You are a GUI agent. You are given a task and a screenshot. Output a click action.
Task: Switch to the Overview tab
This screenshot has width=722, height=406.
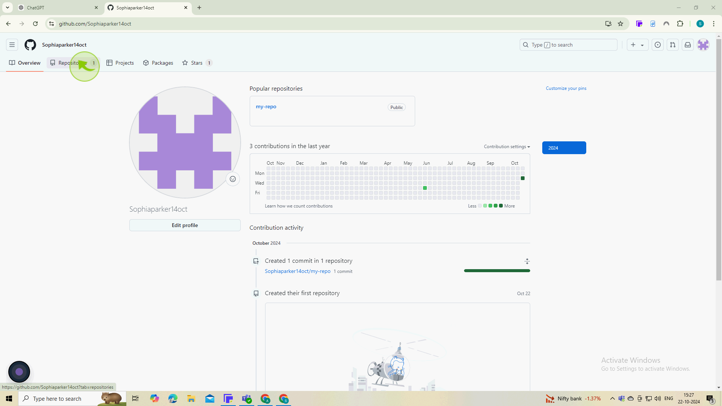tap(25, 63)
